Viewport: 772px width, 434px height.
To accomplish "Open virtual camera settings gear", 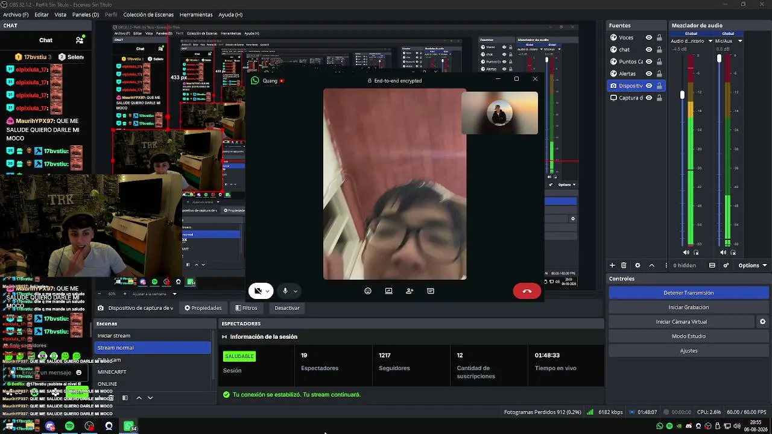I will pyautogui.click(x=762, y=322).
